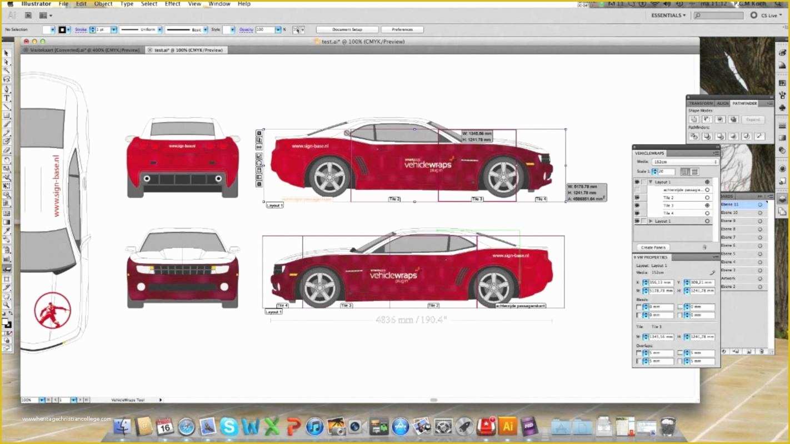Click the Expand button in Pathfinder

tap(753, 119)
